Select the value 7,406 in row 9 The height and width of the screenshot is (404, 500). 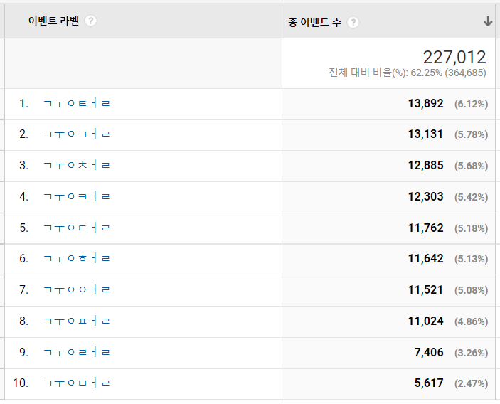pos(429,352)
